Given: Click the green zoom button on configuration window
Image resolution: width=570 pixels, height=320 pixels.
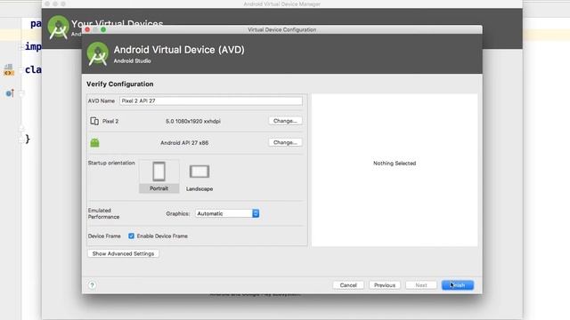Looking at the screenshot, I should click(x=103, y=29).
